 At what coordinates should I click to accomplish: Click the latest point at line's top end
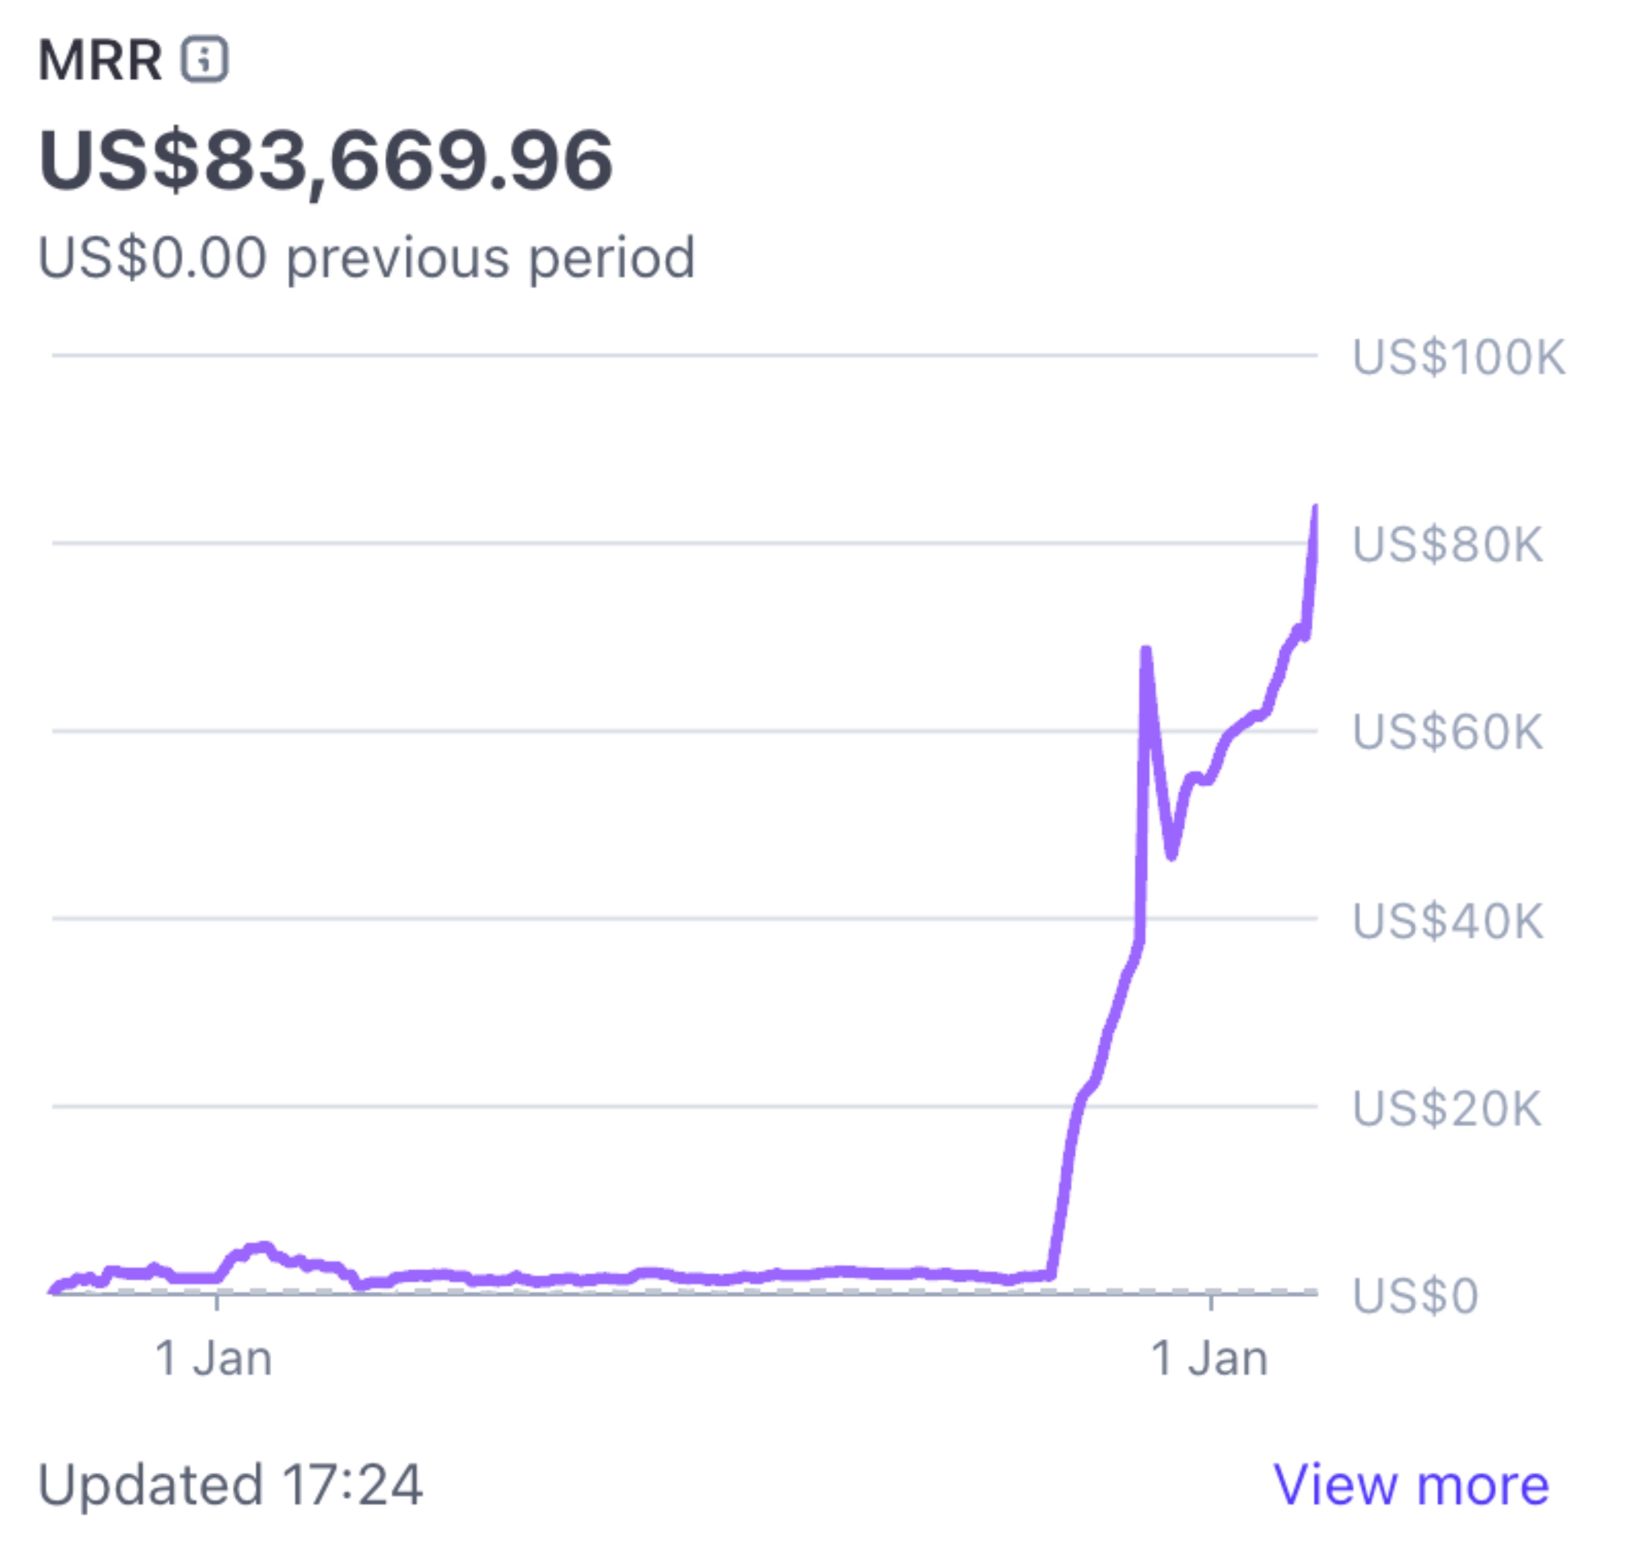(x=1315, y=508)
